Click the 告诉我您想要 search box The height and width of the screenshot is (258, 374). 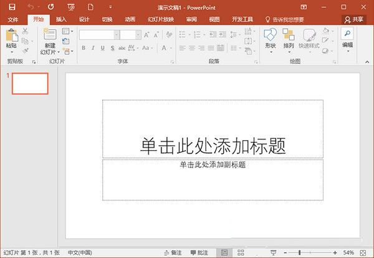point(285,19)
